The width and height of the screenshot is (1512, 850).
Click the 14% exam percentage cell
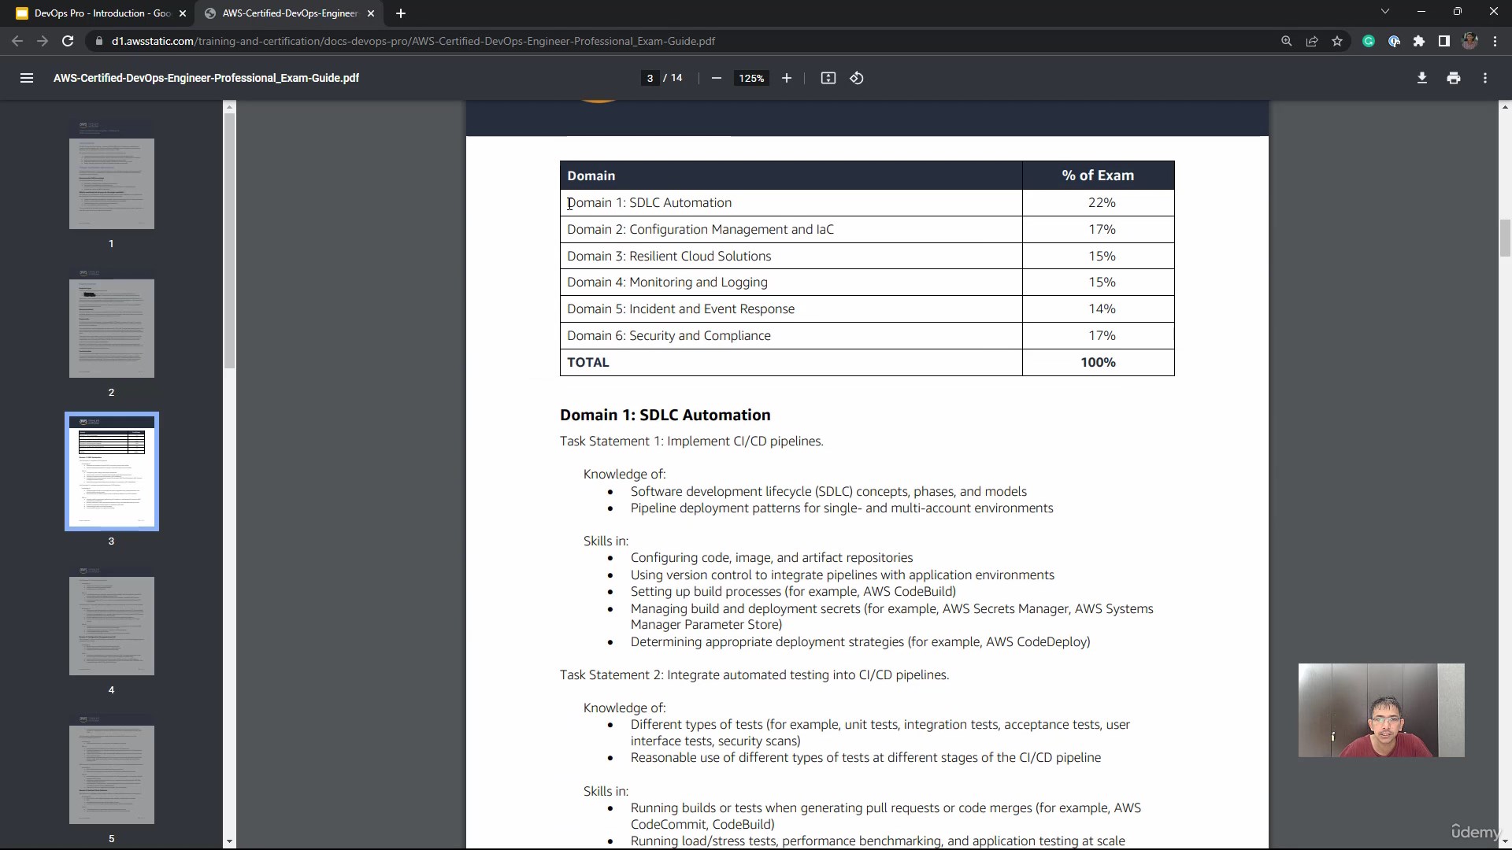[x=1099, y=309]
